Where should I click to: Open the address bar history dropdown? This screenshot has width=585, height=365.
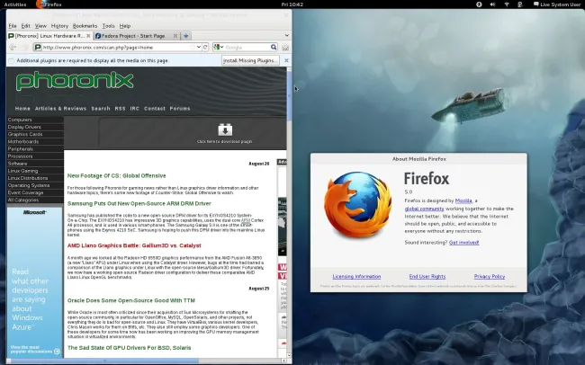(x=199, y=48)
